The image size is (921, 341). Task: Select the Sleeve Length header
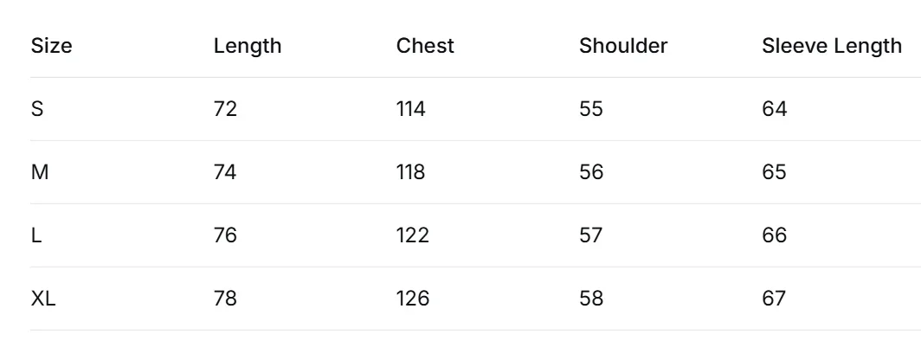832,47
